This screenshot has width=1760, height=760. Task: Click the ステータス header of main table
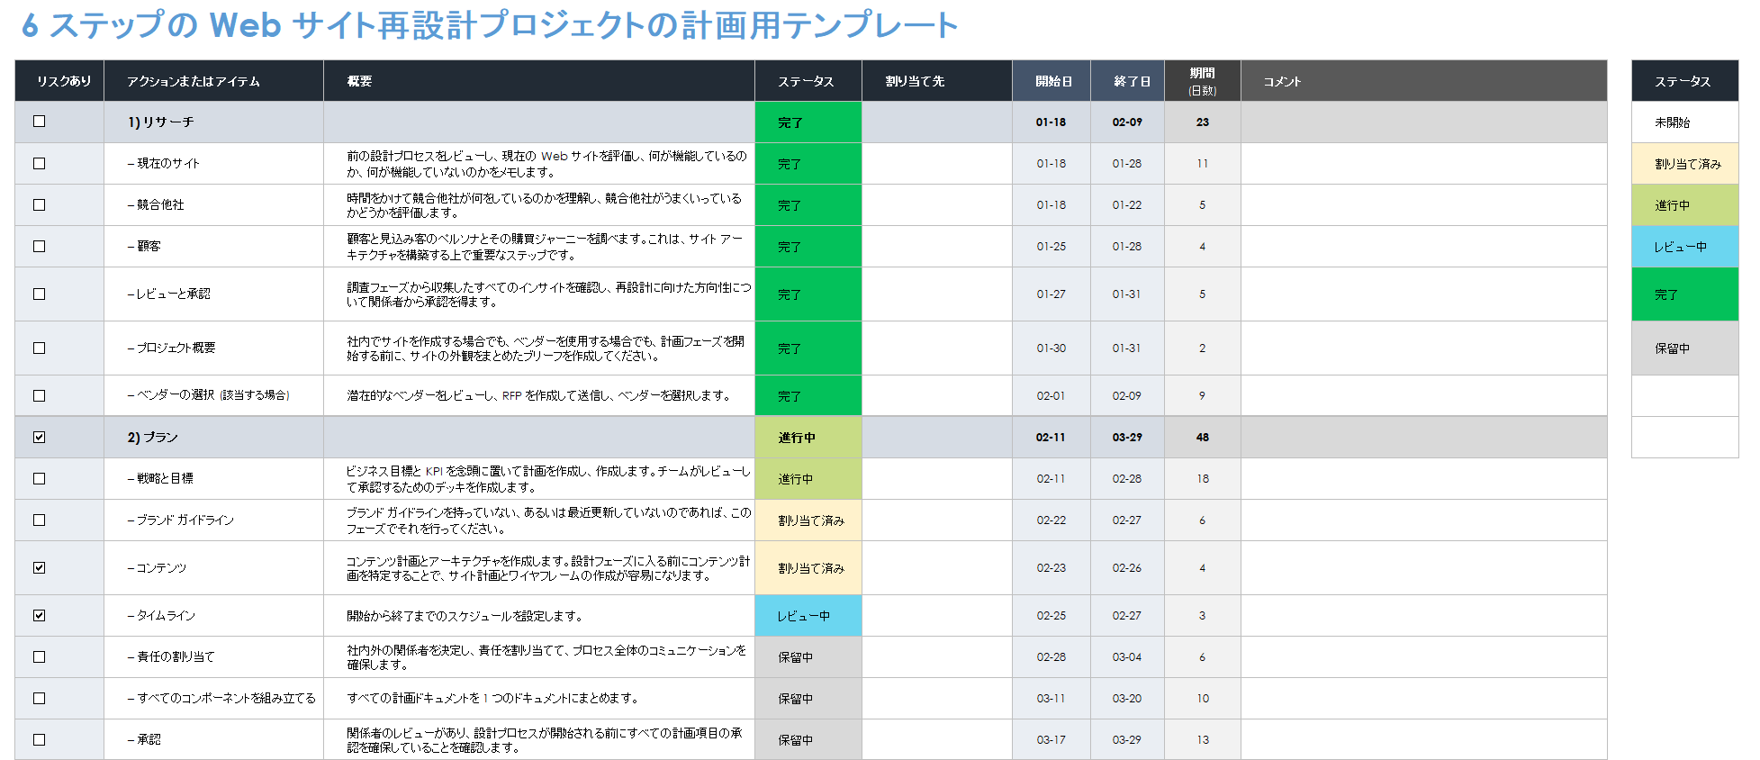(x=808, y=81)
